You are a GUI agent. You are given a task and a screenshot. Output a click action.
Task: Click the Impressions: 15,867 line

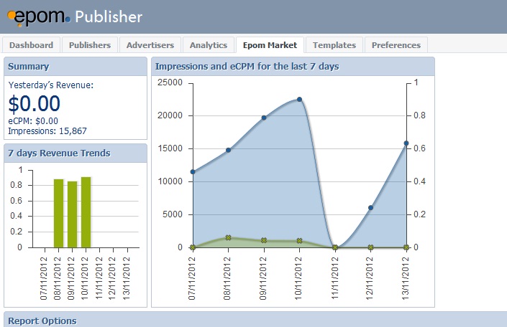(47, 131)
